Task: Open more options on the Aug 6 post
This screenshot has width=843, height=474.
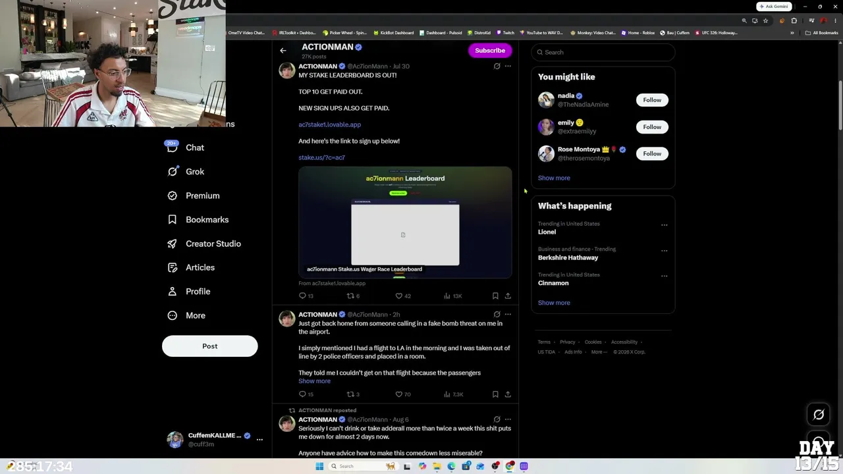Action: point(508,419)
